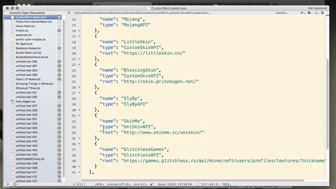Collapse fold at line 27
This screenshot has width=336, height=189.
79,93
